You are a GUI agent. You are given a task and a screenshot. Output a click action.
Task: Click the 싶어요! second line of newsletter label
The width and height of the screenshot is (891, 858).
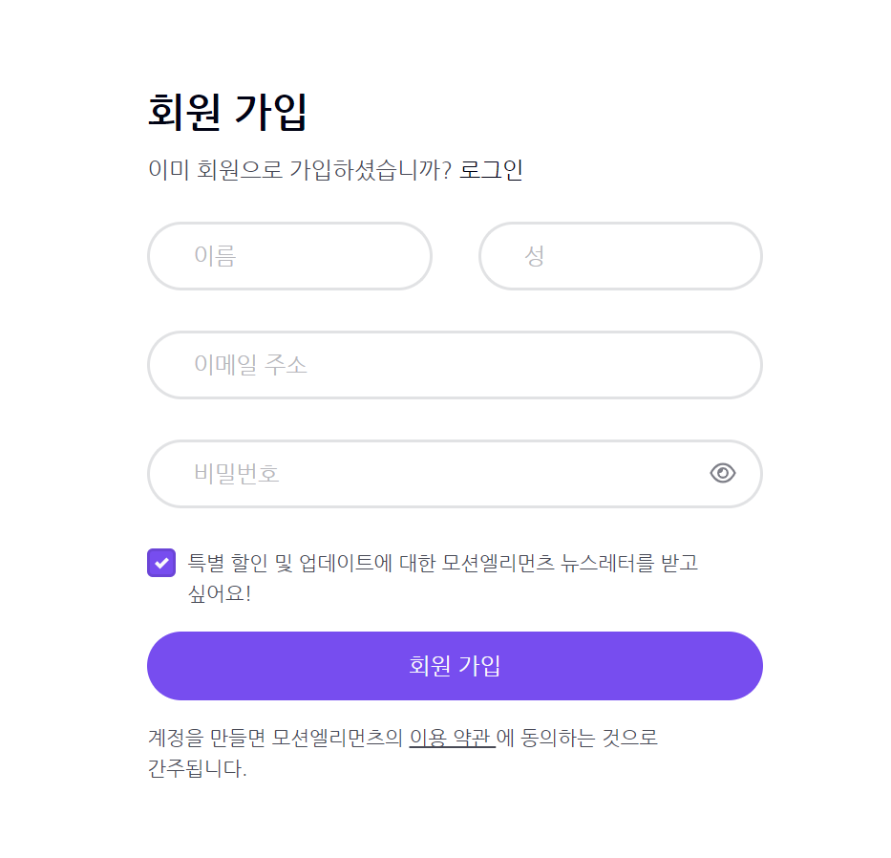click(220, 593)
